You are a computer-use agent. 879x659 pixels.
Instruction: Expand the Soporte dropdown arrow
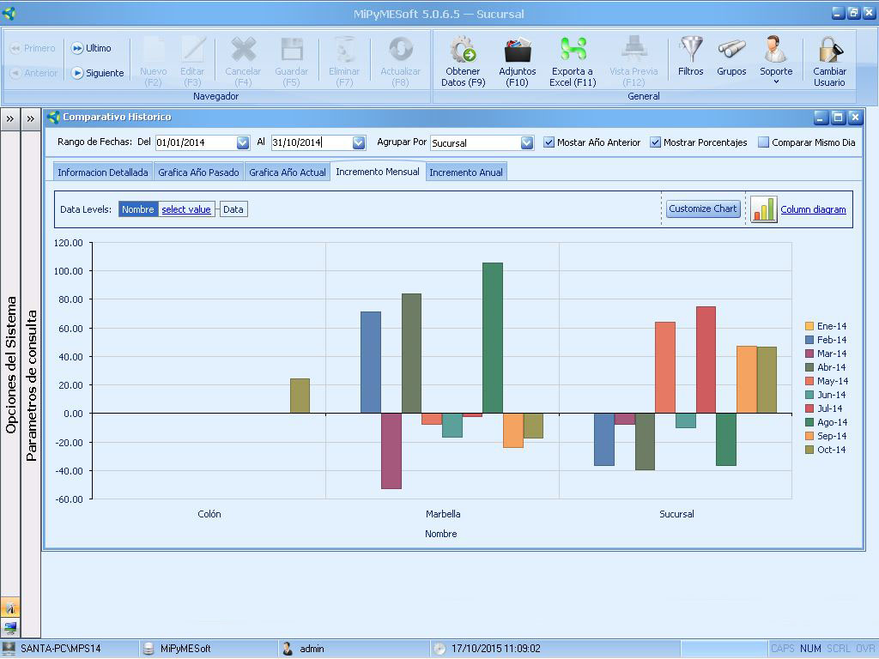click(x=776, y=82)
